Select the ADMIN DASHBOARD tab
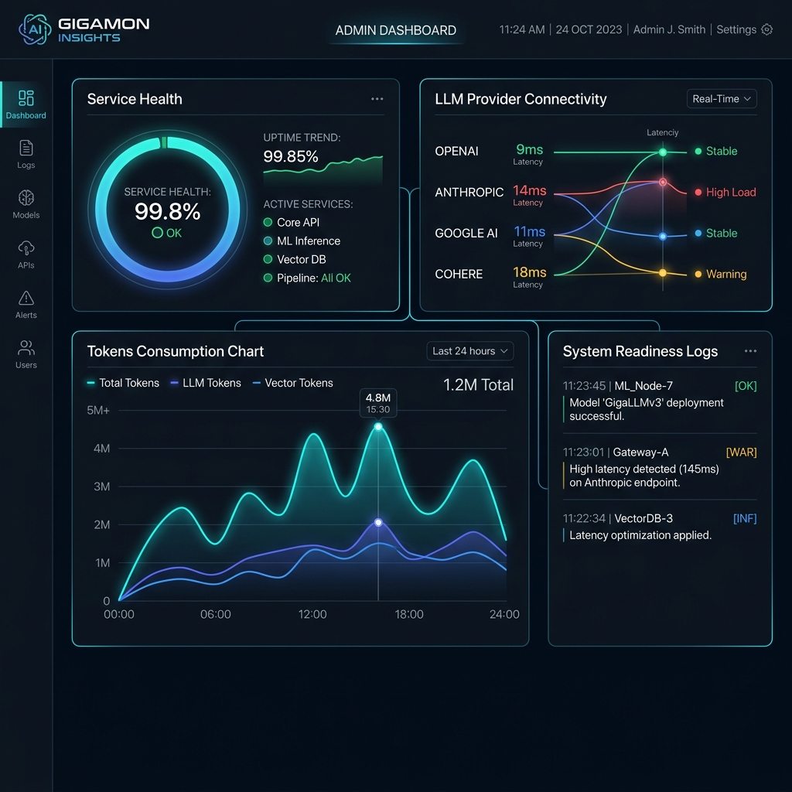 coord(395,30)
